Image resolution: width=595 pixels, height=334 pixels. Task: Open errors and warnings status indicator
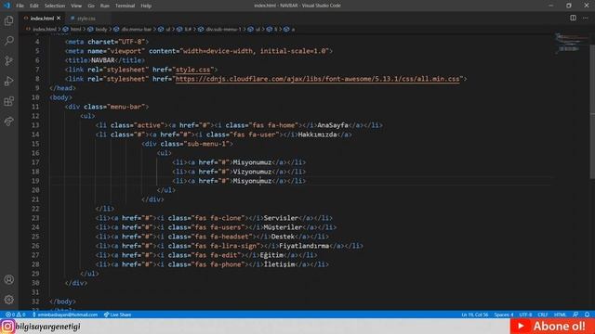point(15,315)
